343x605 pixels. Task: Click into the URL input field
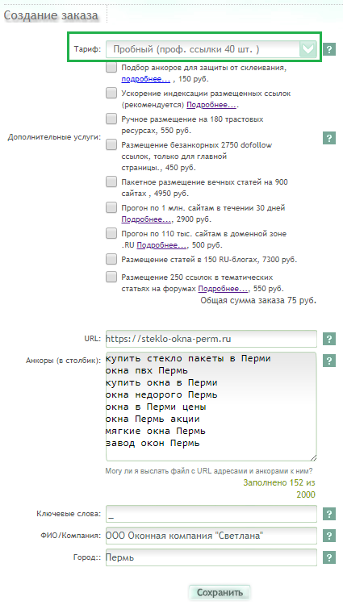point(211,339)
